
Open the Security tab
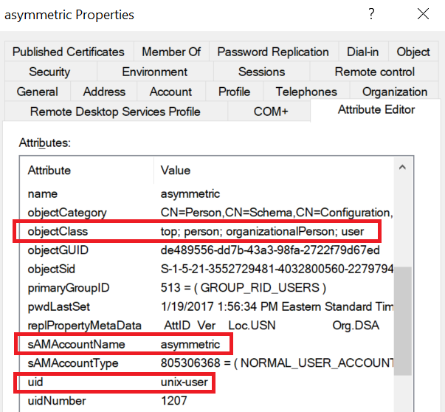pyautogui.click(x=49, y=72)
